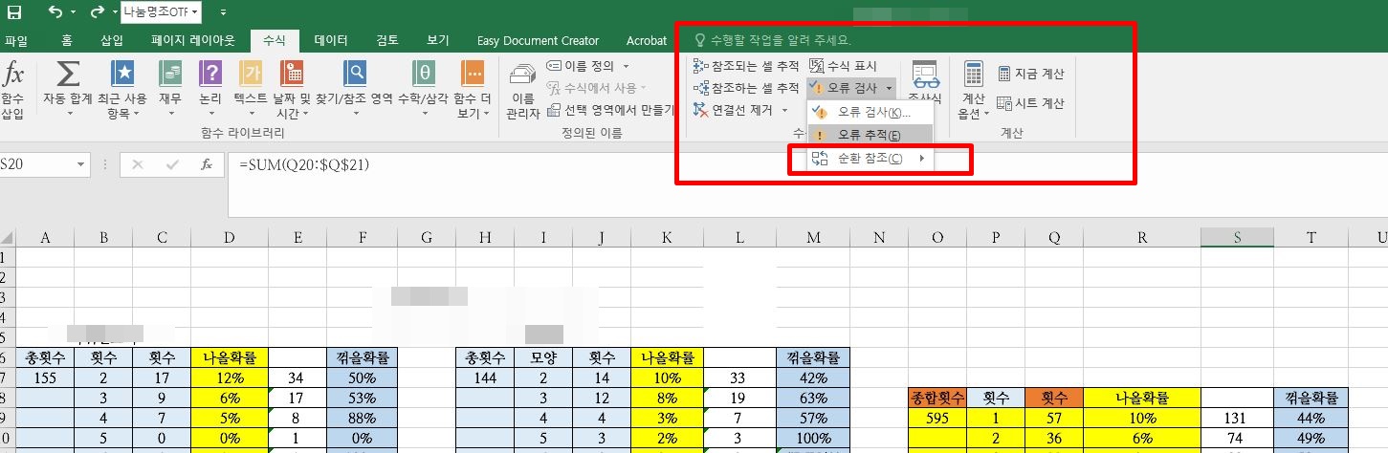Image resolution: width=1388 pixels, height=453 pixels.
Task: Click the Redo arrow icon
Action: 96,12
